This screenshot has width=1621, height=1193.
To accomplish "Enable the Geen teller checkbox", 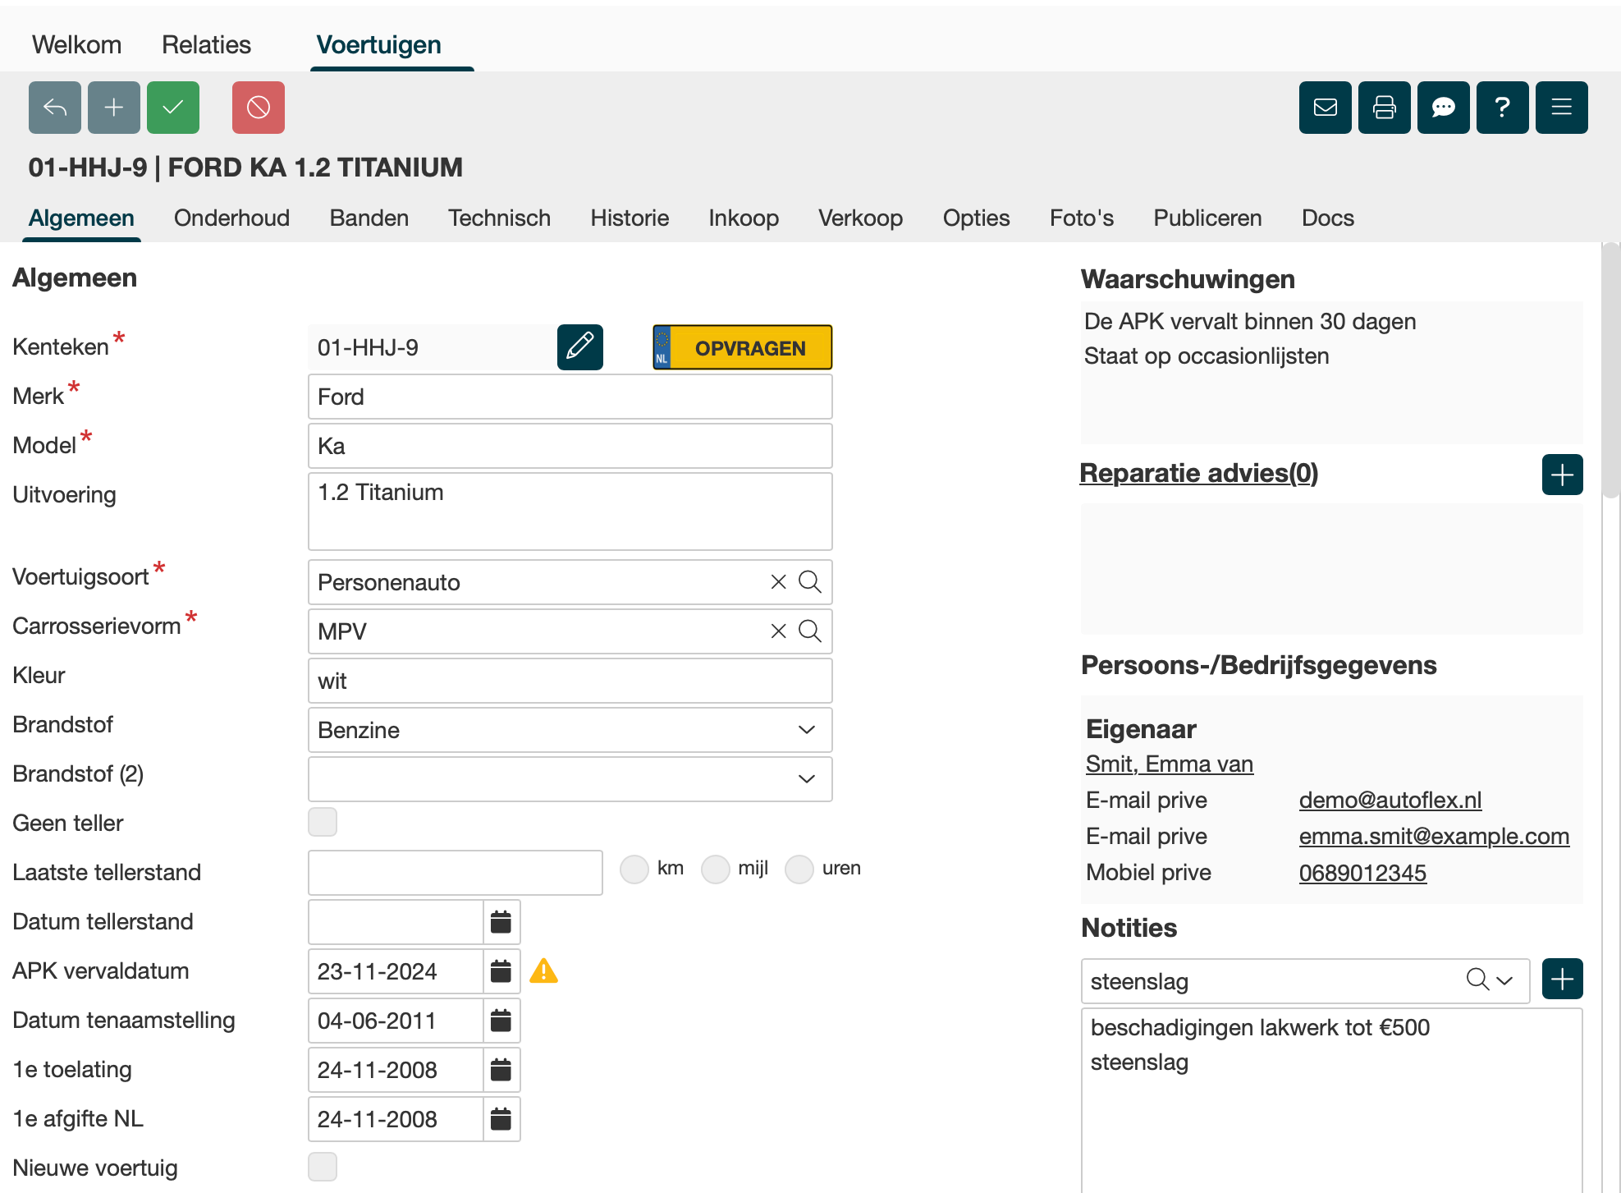I will (x=322, y=822).
